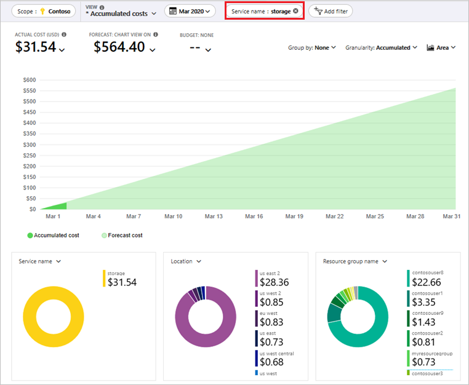Remove the Service name storage filter
469x385 pixels.
point(296,11)
